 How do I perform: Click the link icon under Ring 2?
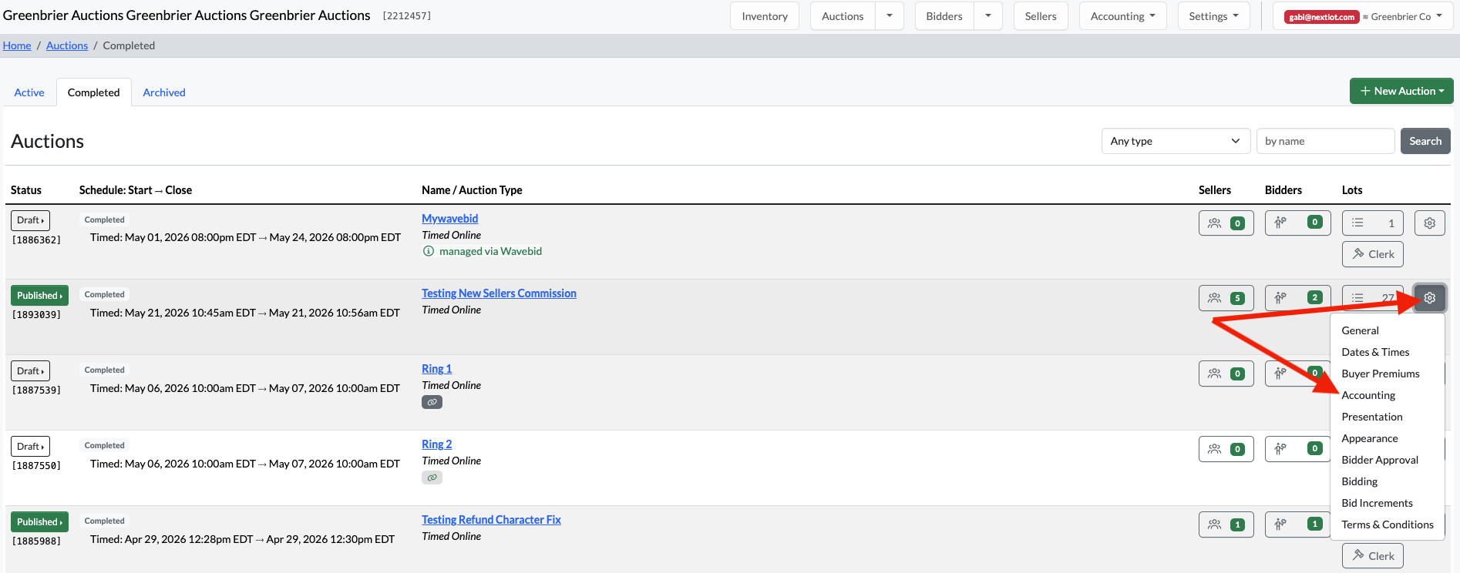point(432,477)
